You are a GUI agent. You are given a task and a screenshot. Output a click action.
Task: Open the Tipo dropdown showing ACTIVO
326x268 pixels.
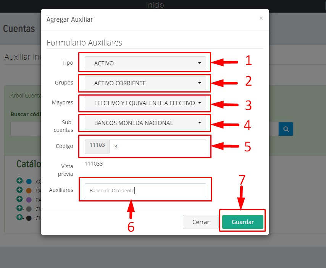pyautogui.click(x=145, y=63)
